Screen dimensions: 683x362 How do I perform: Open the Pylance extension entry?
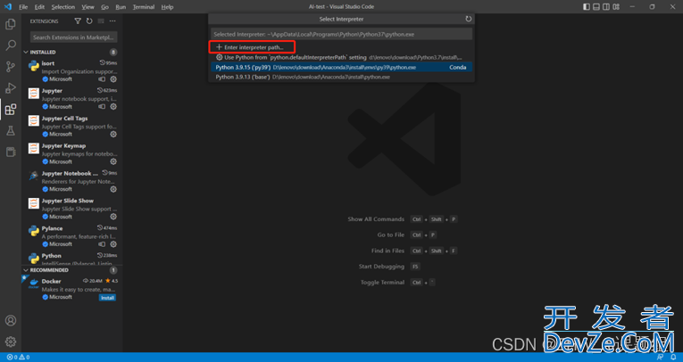pyautogui.click(x=72, y=235)
